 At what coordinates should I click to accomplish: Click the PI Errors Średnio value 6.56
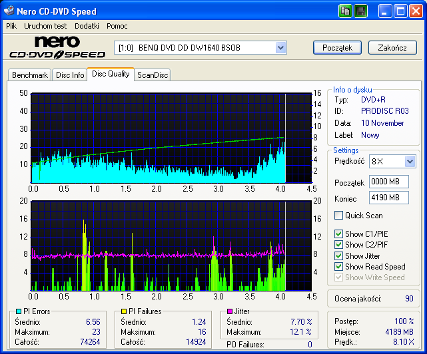93,321
